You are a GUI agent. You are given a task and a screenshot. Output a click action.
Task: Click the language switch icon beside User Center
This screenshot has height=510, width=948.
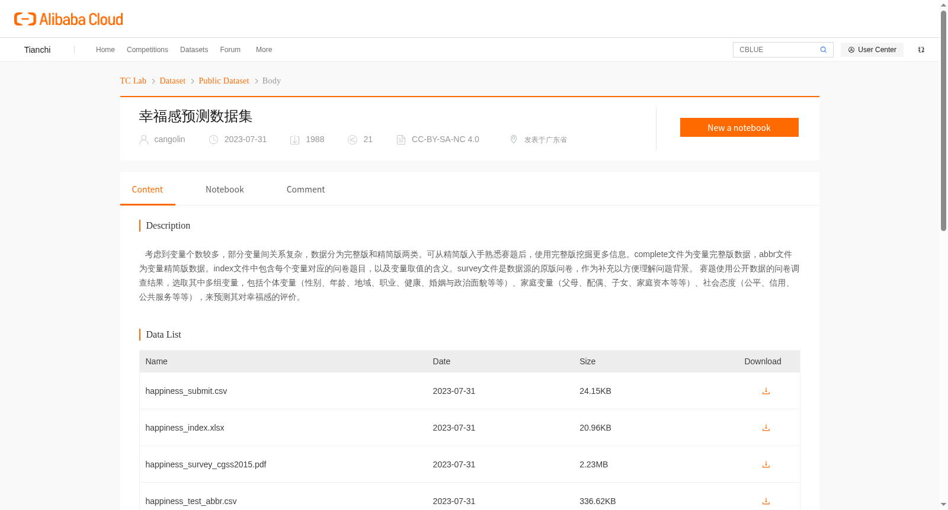pyautogui.click(x=921, y=50)
